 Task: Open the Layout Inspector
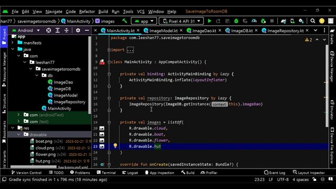coord(309,173)
